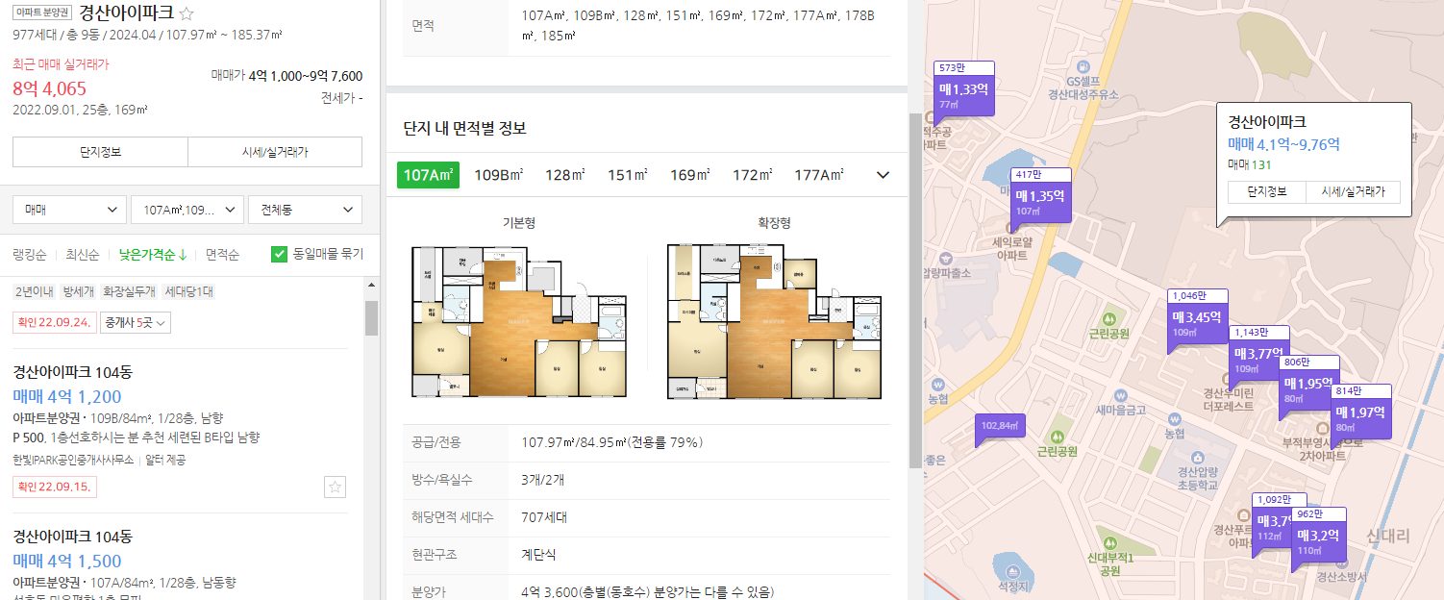Viewport: 1444px width, 600px height.
Task: Select the 169㎡ area tab
Action: click(x=689, y=175)
